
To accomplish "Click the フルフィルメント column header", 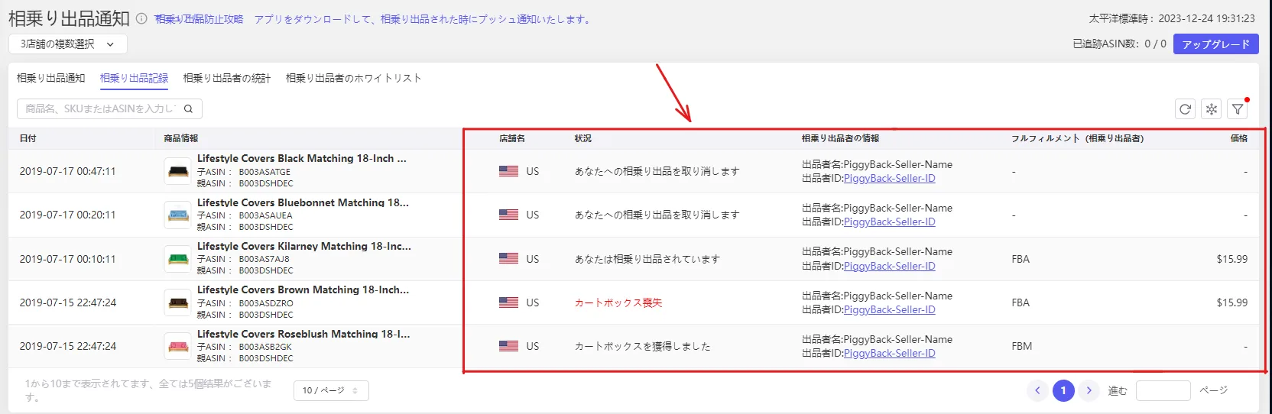I will [x=1078, y=138].
